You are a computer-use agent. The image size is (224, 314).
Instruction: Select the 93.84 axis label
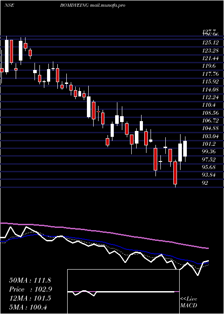(210, 175)
